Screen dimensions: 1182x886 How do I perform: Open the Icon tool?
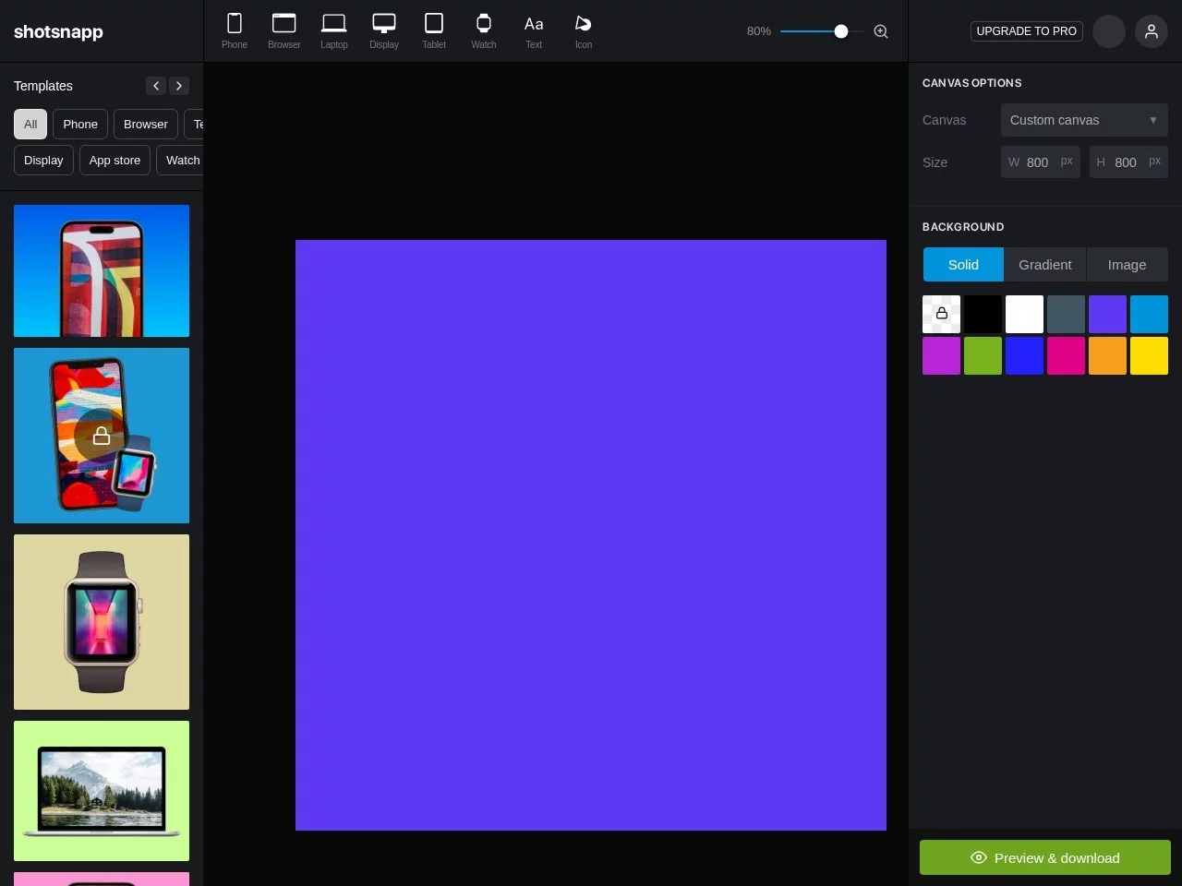(584, 31)
